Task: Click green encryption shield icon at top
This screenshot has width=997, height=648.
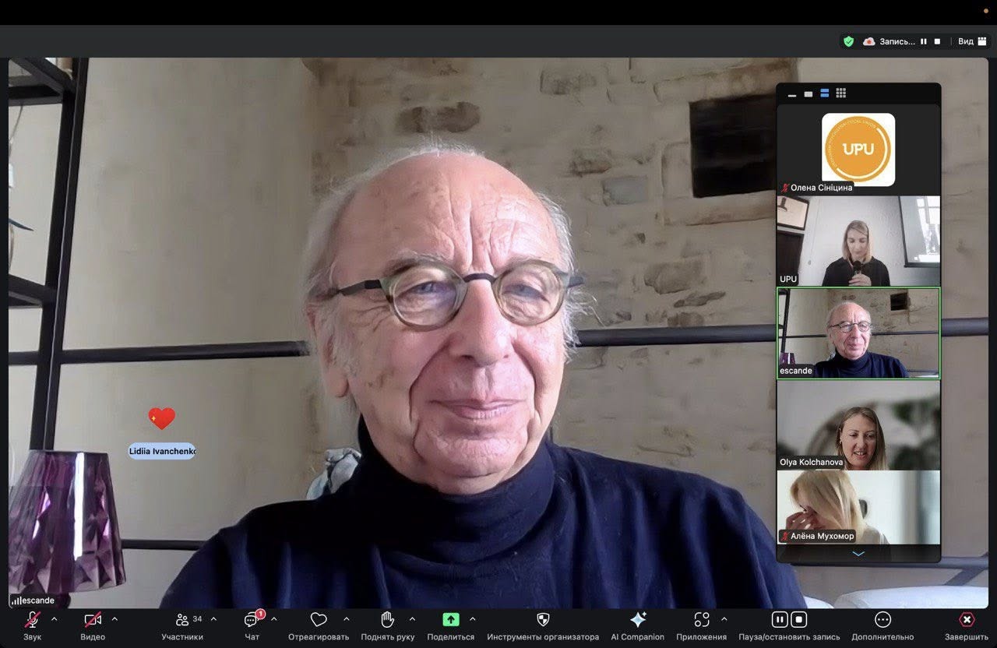Action: point(848,41)
